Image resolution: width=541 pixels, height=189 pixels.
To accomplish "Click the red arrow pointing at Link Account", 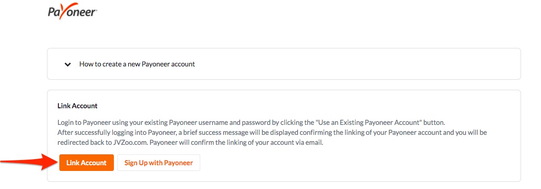I will coord(28,162).
